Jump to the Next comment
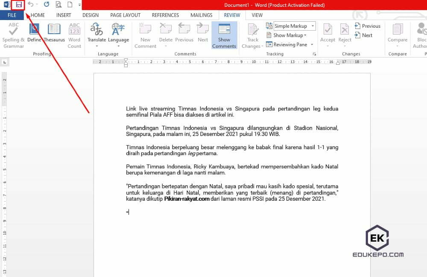This screenshot has width=427, height=277. click(202, 34)
